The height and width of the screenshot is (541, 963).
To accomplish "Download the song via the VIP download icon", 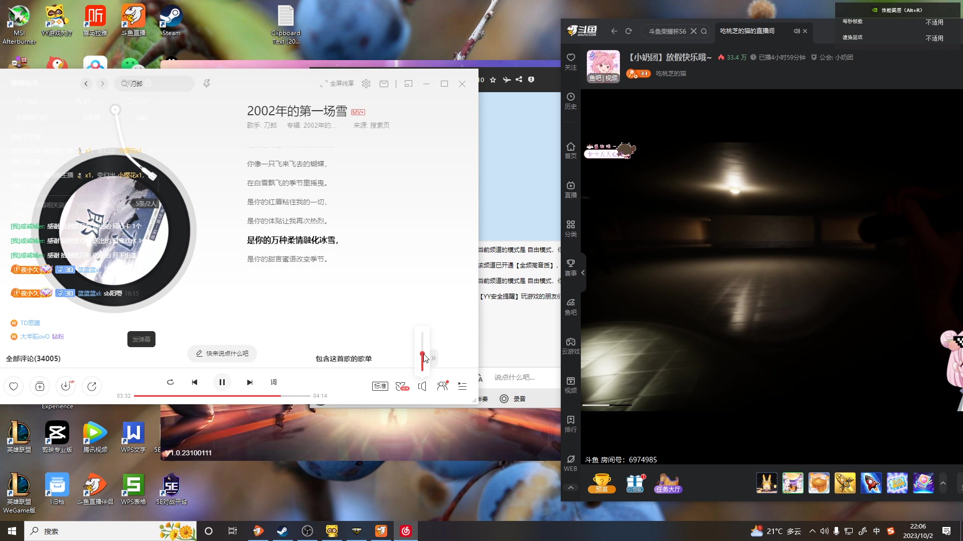I will tap(66, 386).
